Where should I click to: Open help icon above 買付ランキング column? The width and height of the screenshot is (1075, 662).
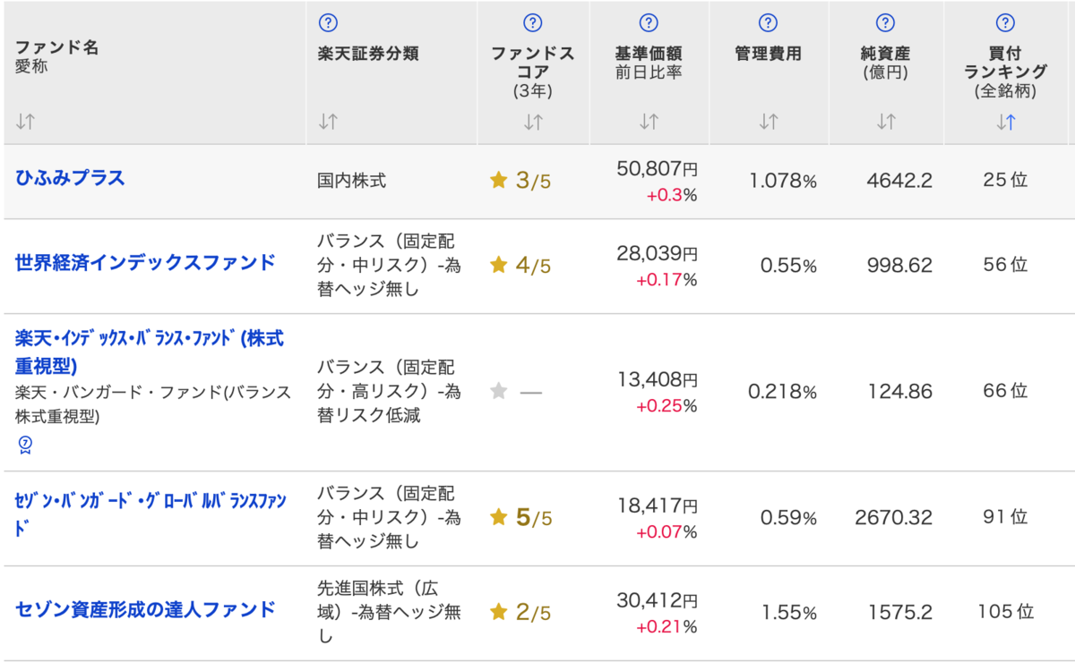click(x=1005, y=23)
